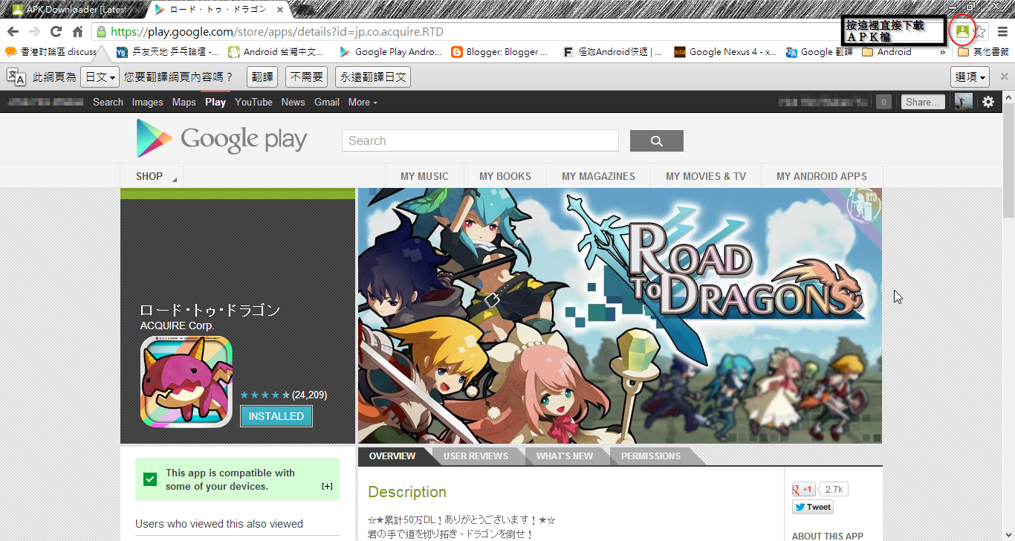Open the Blogger bookmark
The width and height of the screenshot is (1015, 541).
point(499,52)
